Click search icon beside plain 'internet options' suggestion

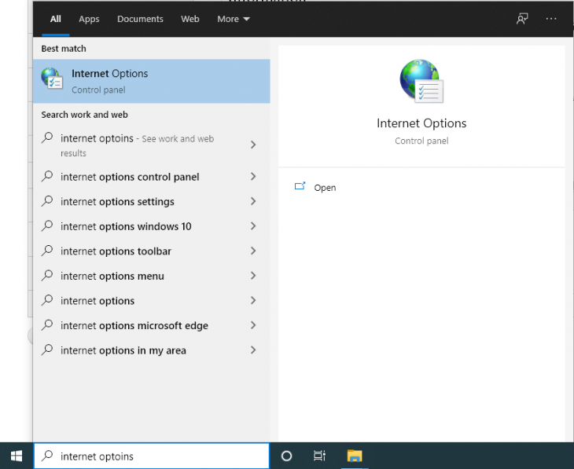(47, 300)
